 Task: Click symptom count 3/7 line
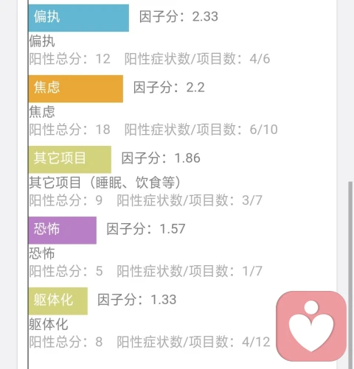(190, 200)
